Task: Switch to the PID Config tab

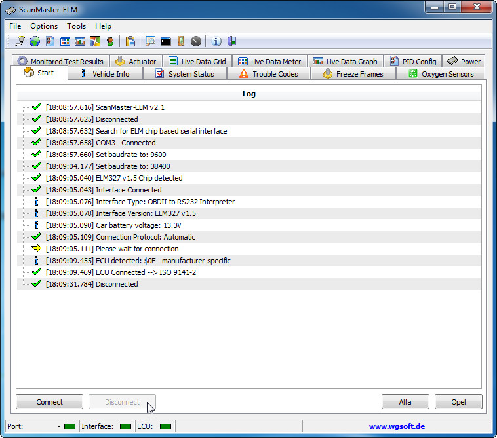Action: (x=413, y=61)
